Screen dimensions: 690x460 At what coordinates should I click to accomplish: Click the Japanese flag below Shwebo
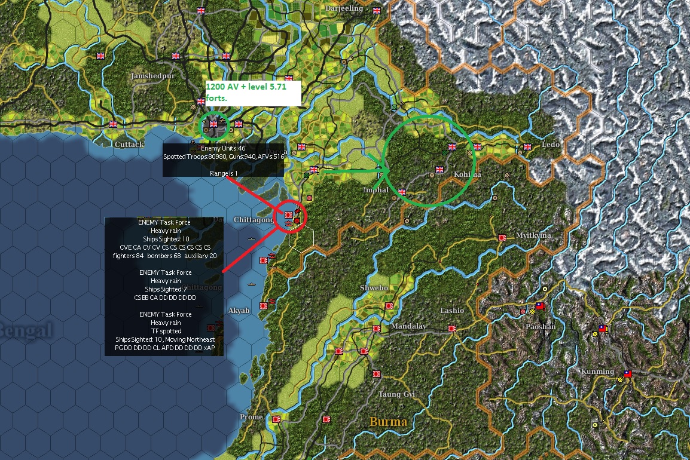point(389,306)
